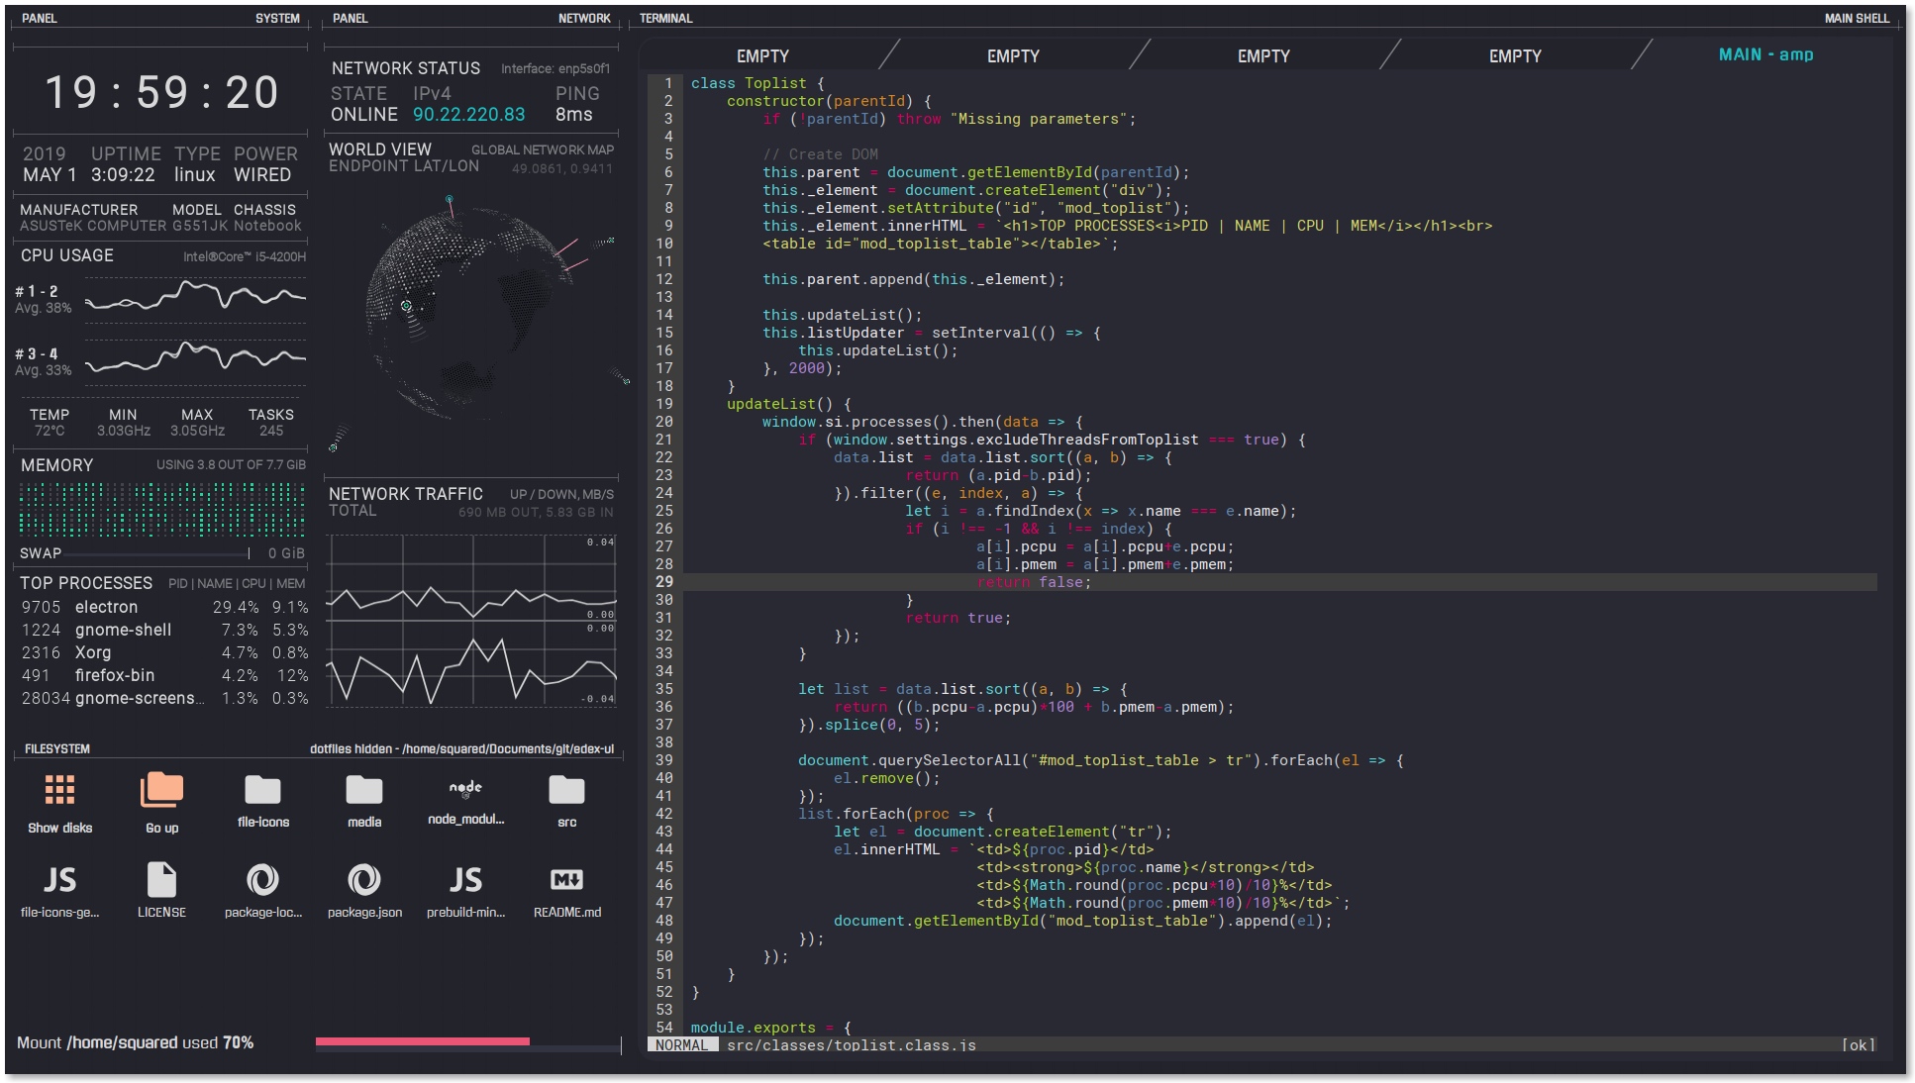Screen dimensions: 1915x1083
Task: Click the Xorg process row
Action: tap(164, 652)
